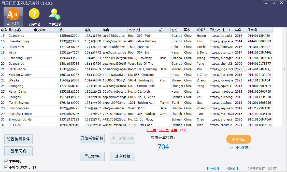The height and width of the screenshot is (172, 287).
Task: Sort by the 手机 column header
Action: (x=71, y=30)
